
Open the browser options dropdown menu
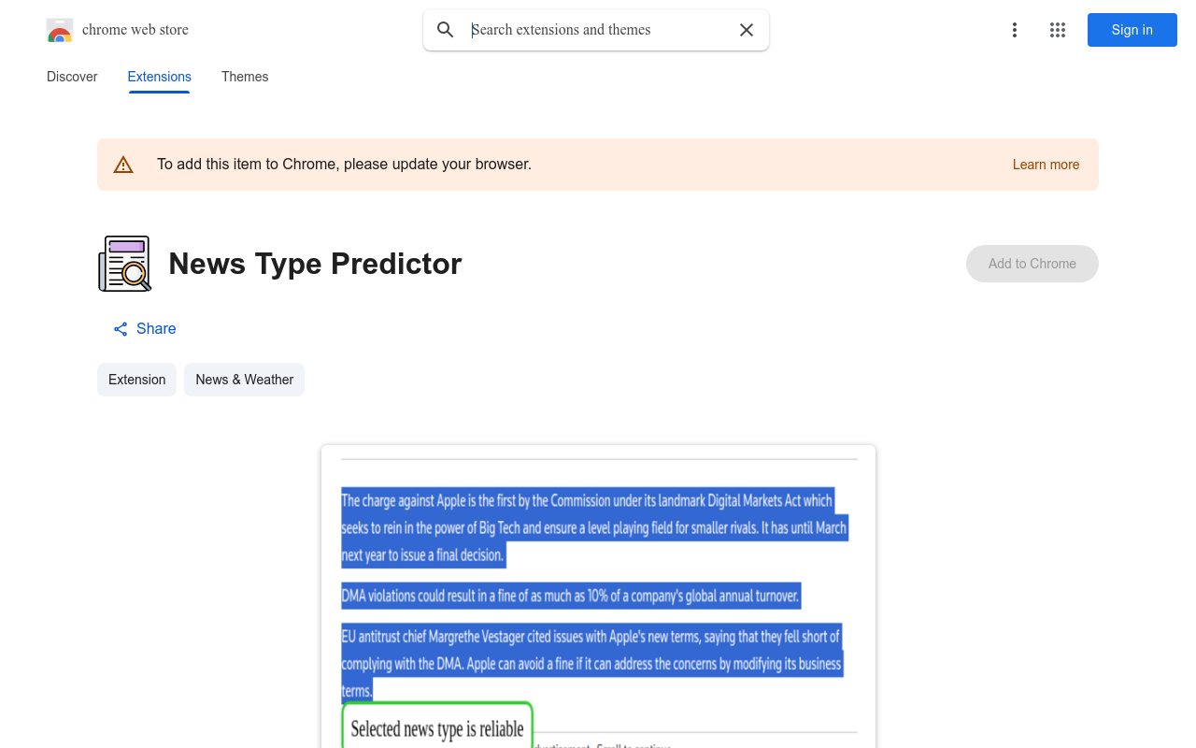(x=1014, y=30)
